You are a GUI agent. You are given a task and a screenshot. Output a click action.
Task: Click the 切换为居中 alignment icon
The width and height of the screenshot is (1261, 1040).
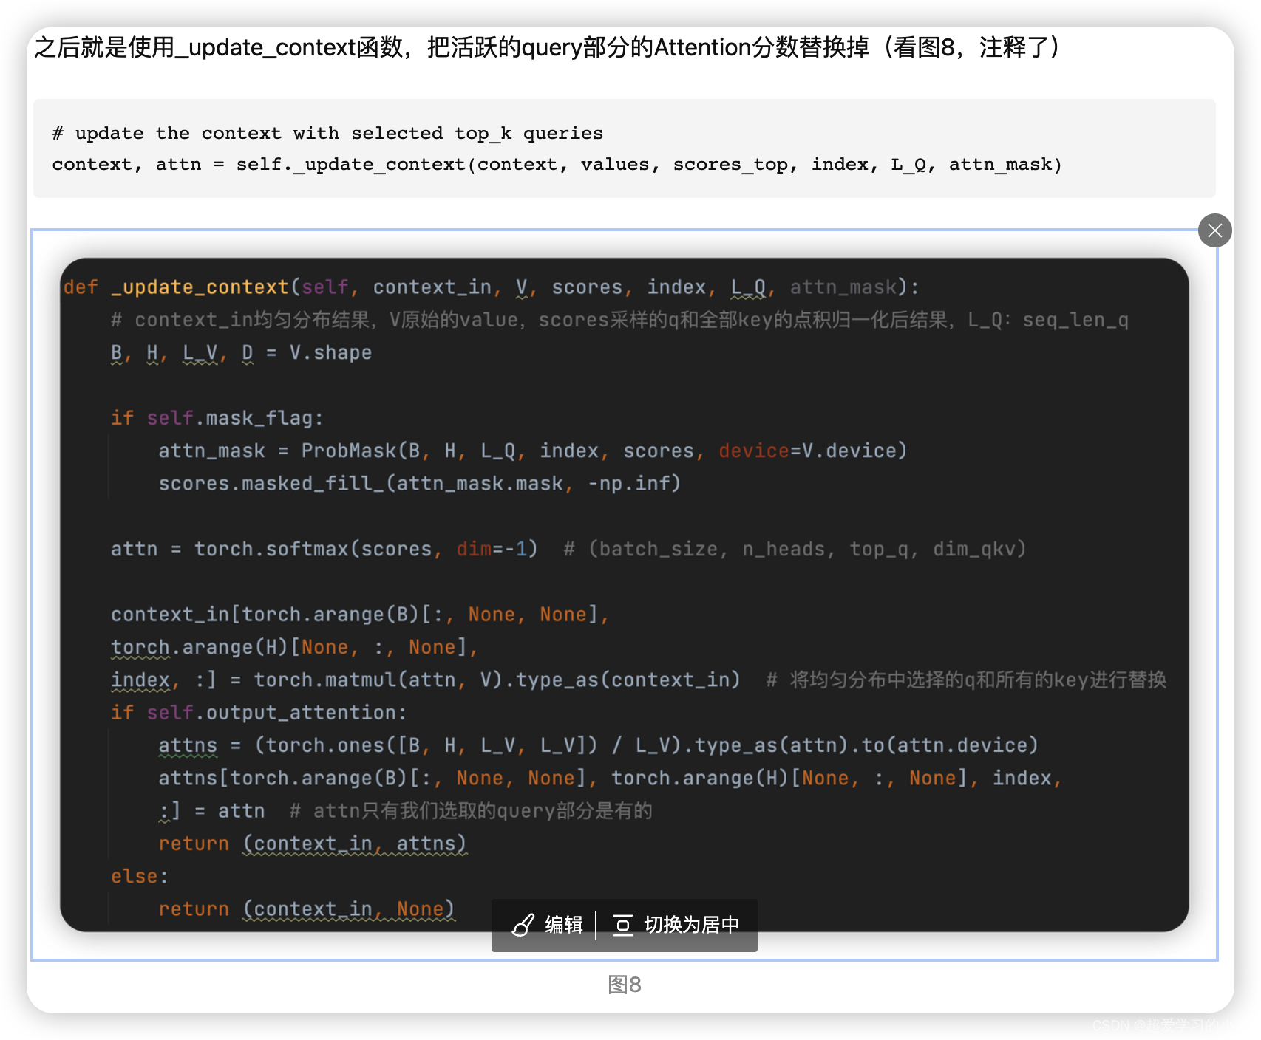click(623, 925)
